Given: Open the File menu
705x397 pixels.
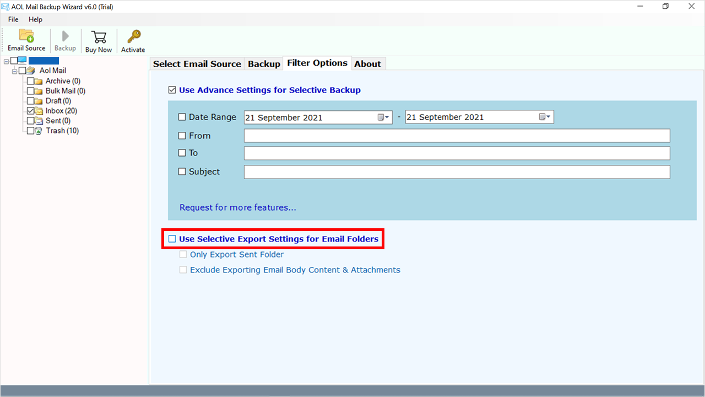Looking at the screenshot, I should [x=13, y=19].
